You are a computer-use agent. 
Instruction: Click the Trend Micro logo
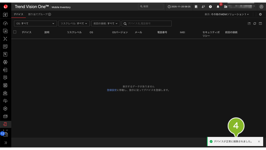tap(5, 7)
